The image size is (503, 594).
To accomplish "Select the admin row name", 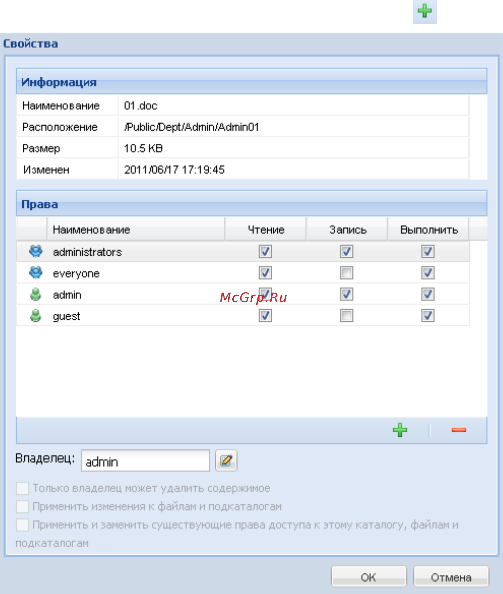I will pos(67,295).
